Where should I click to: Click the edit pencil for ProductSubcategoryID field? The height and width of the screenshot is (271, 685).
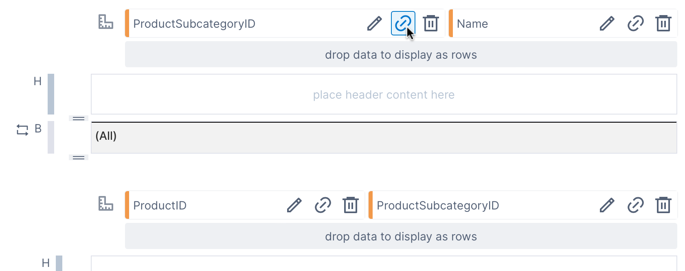coord(375,24)
